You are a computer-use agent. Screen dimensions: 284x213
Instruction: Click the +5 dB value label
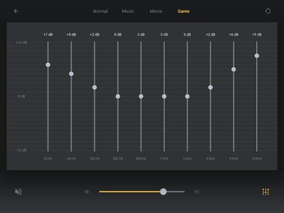pos(72,34)
